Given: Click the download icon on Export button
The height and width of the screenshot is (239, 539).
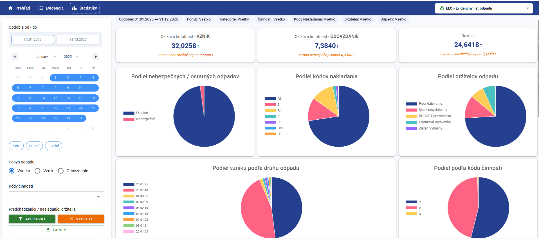Looking at the screenshot, I should tap(48, 230).
